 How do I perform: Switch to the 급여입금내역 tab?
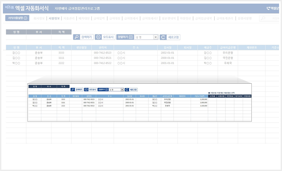[x=203, y=18]
